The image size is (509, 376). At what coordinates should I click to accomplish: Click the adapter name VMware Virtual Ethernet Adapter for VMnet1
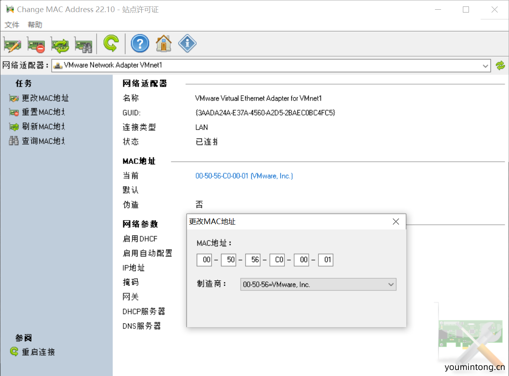(x=258, y=98)
